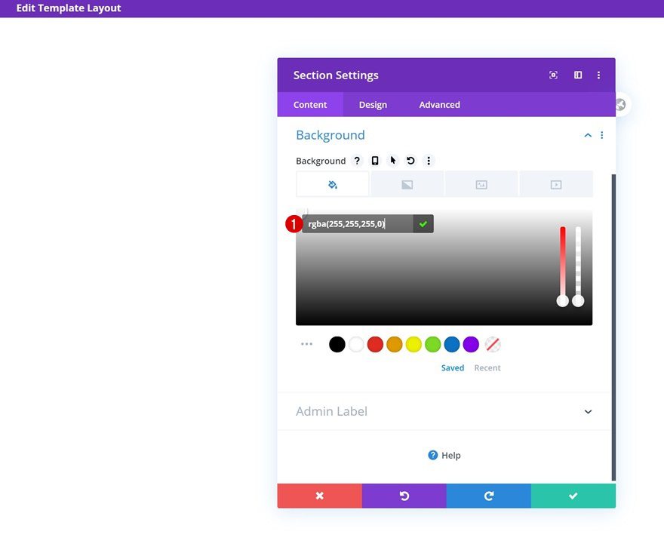Open extra swatches with the ellipsis
Image resolution: width=664 pixels, height=544 pixels.
click(x=306, y=344)
